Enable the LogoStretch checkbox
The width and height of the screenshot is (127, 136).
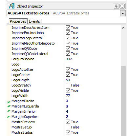click(68, 85)
